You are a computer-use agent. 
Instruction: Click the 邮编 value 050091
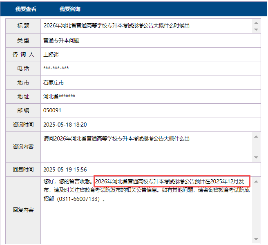52,110
